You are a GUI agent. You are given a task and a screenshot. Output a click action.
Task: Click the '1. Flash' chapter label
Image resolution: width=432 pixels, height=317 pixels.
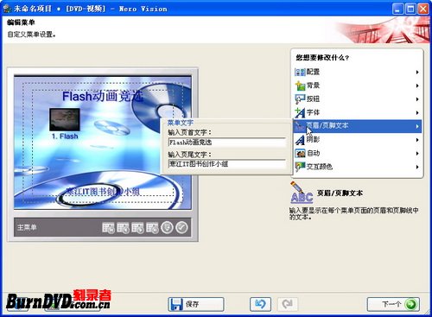pos(65,136)
